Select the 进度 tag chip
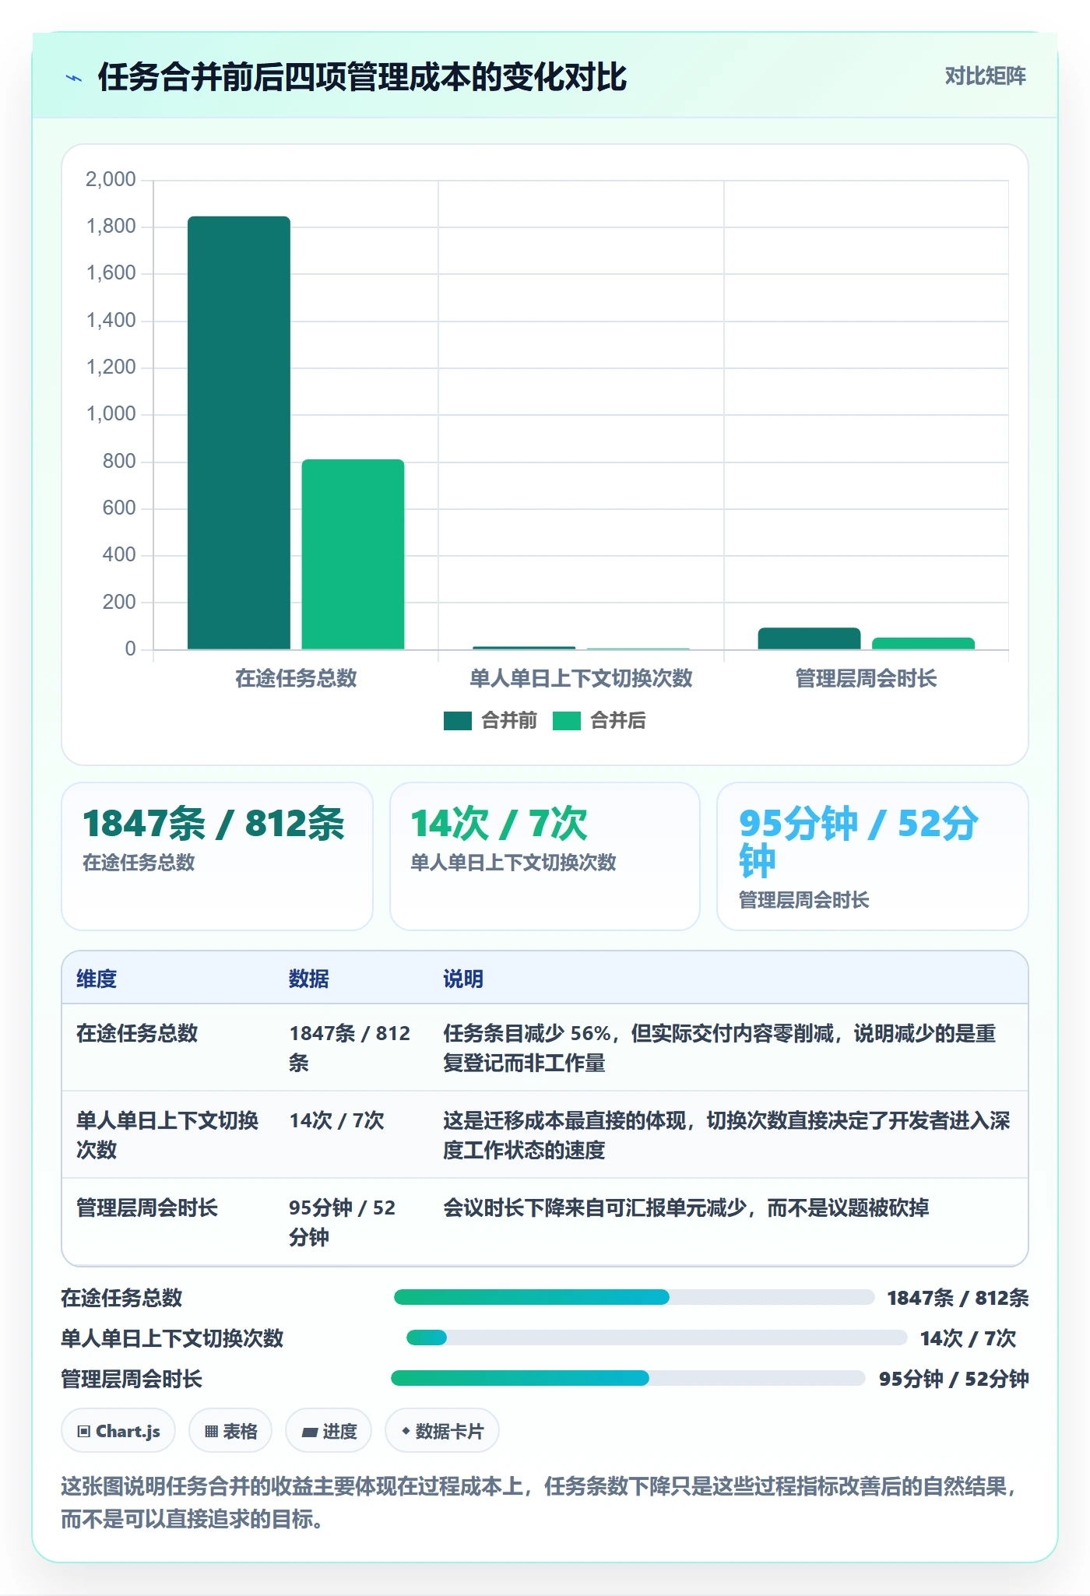Screen dimensions: 1090x1596 pos(329,1431)
